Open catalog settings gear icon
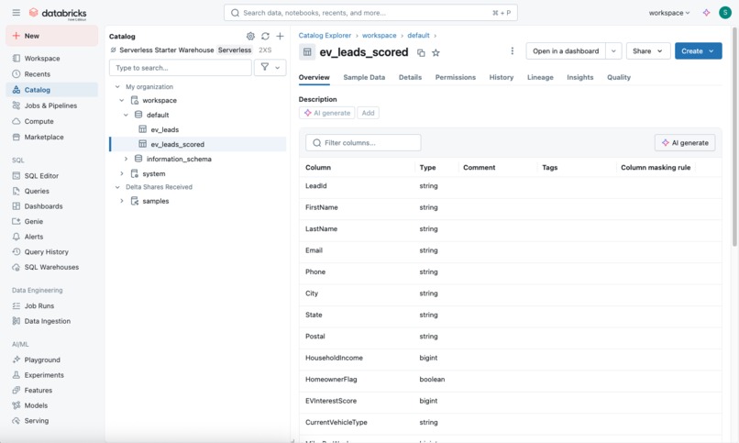This screenshot has height=443, width=739. pyautogui.click(x=250, y=37)
